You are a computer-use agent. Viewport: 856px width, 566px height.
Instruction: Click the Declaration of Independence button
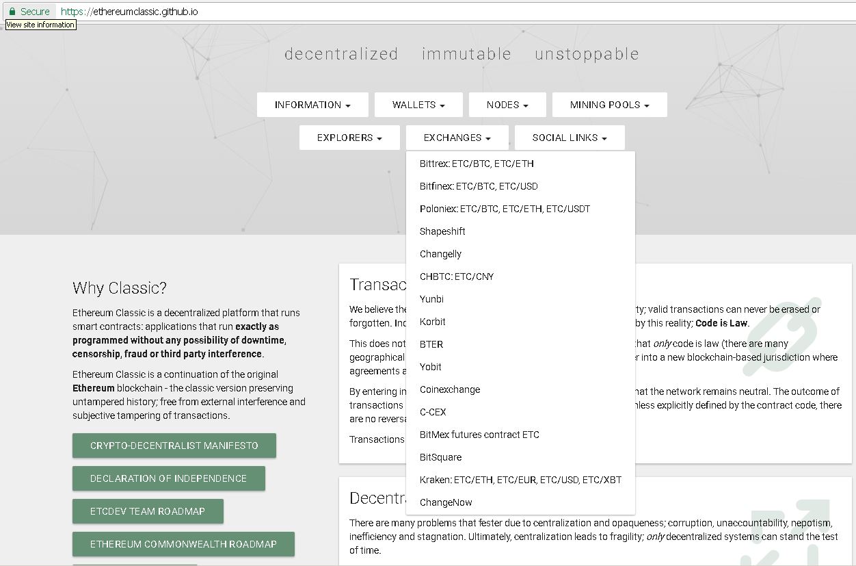(168, 478)
